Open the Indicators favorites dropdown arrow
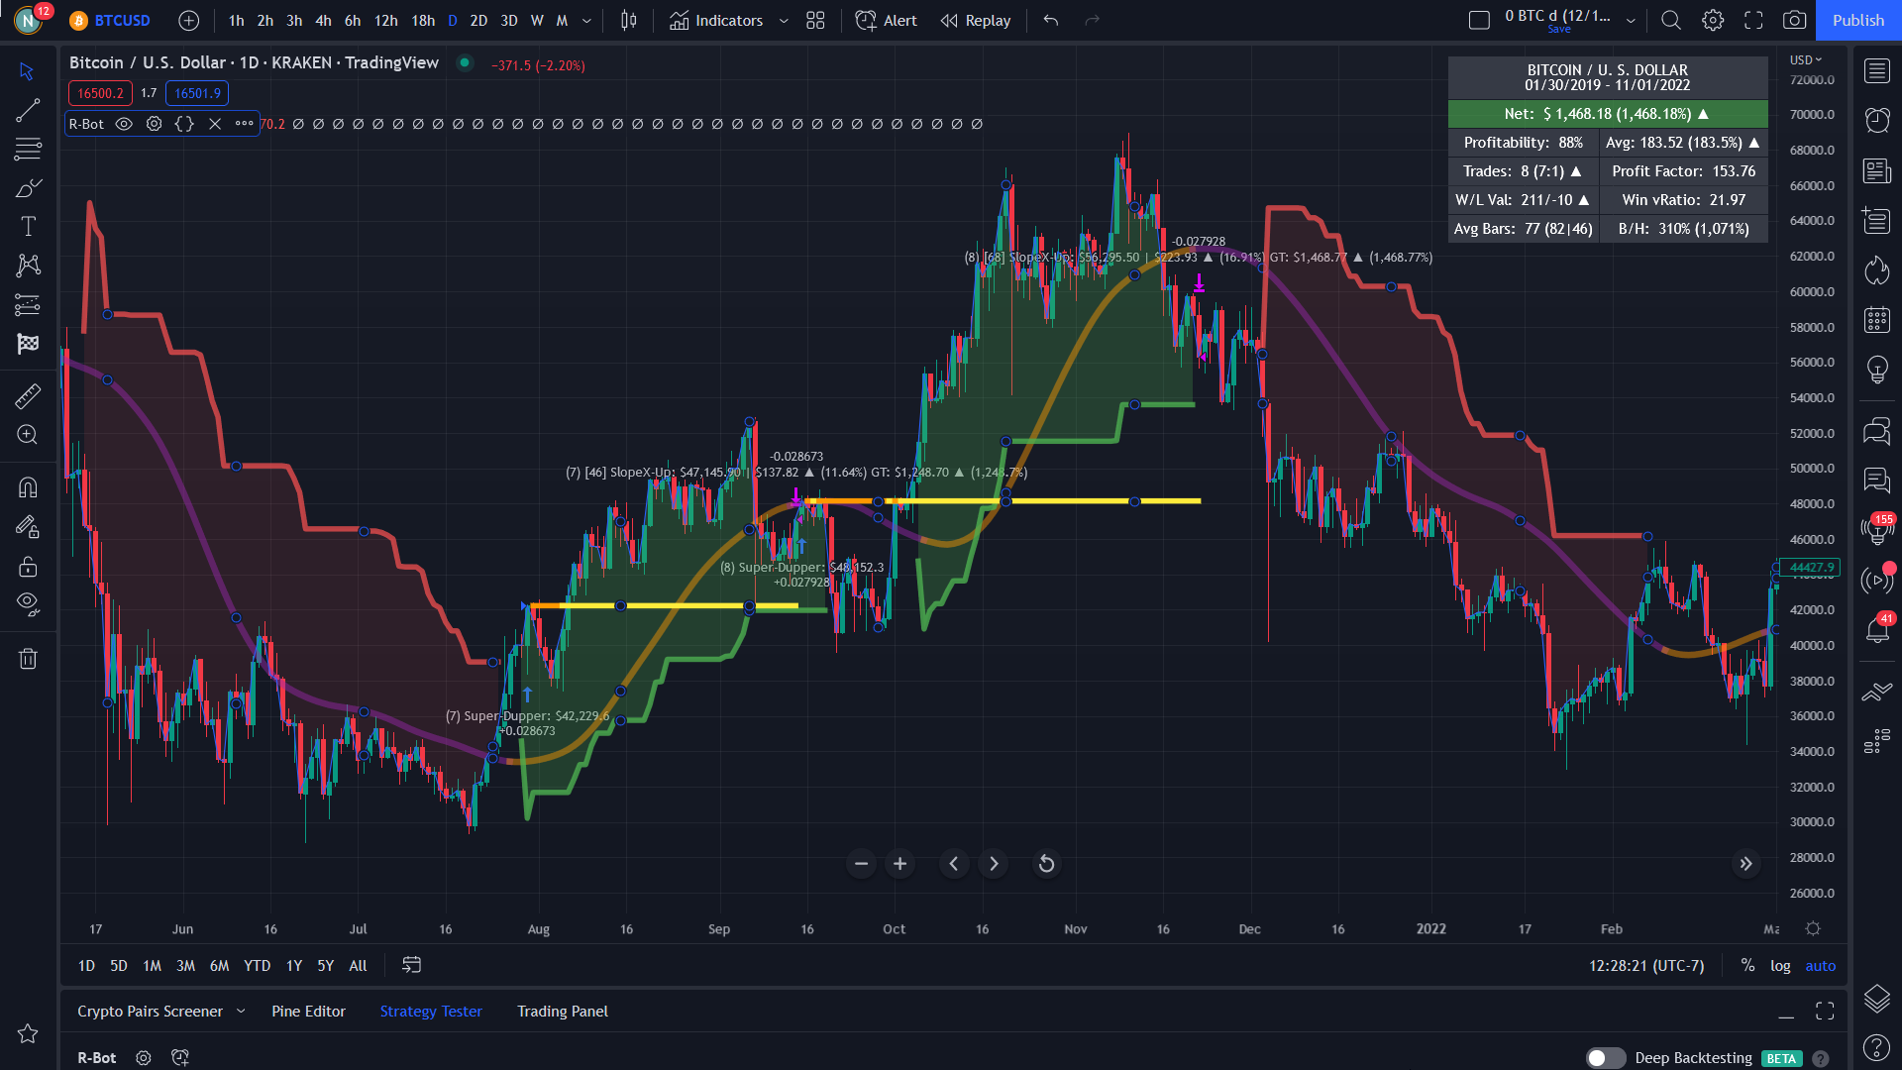The image size is (1902, 1070). point(784,20)
